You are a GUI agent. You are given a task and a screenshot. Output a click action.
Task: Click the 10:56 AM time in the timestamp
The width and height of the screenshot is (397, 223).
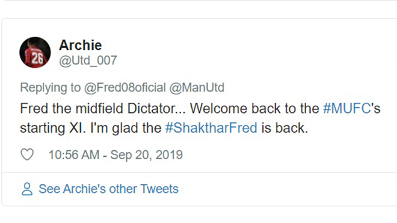[x=74, y=154]
